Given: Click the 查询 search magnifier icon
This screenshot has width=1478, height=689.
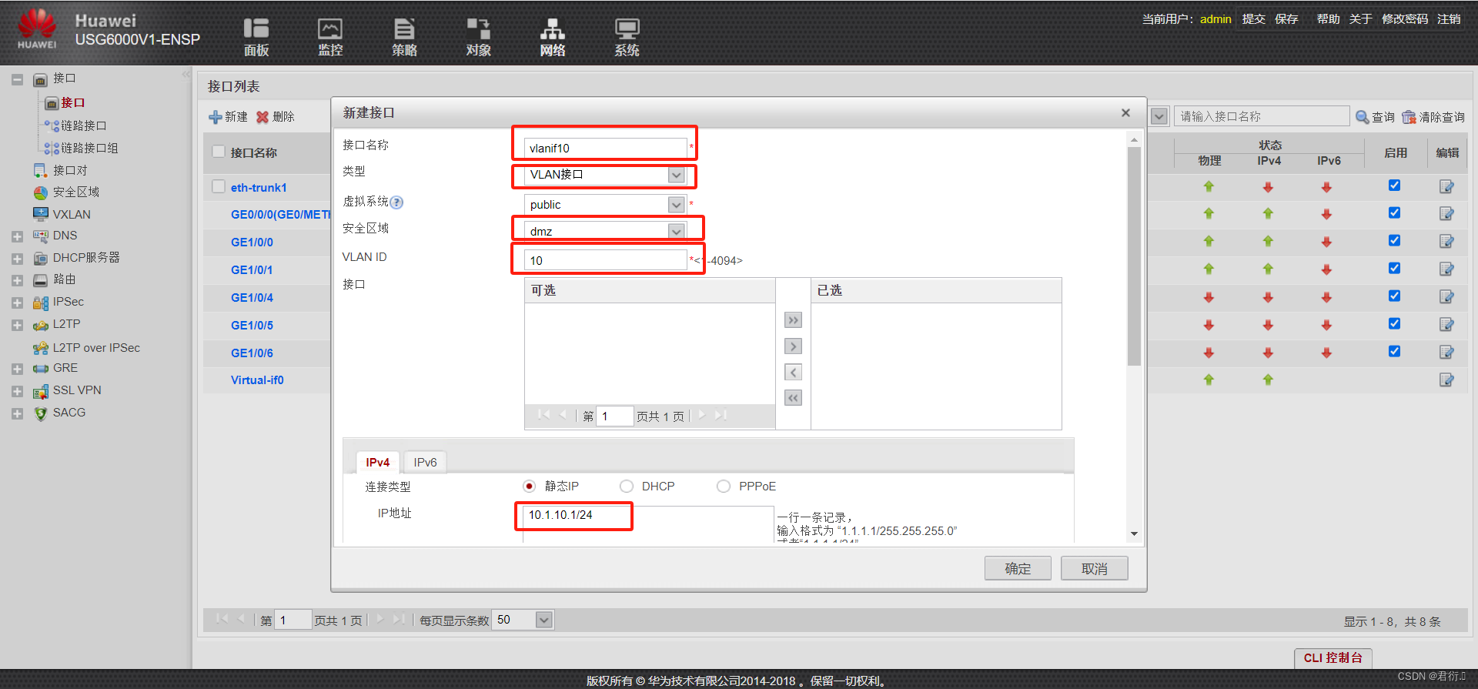Looking at the screenshot, I should [x=1362, y=117].
